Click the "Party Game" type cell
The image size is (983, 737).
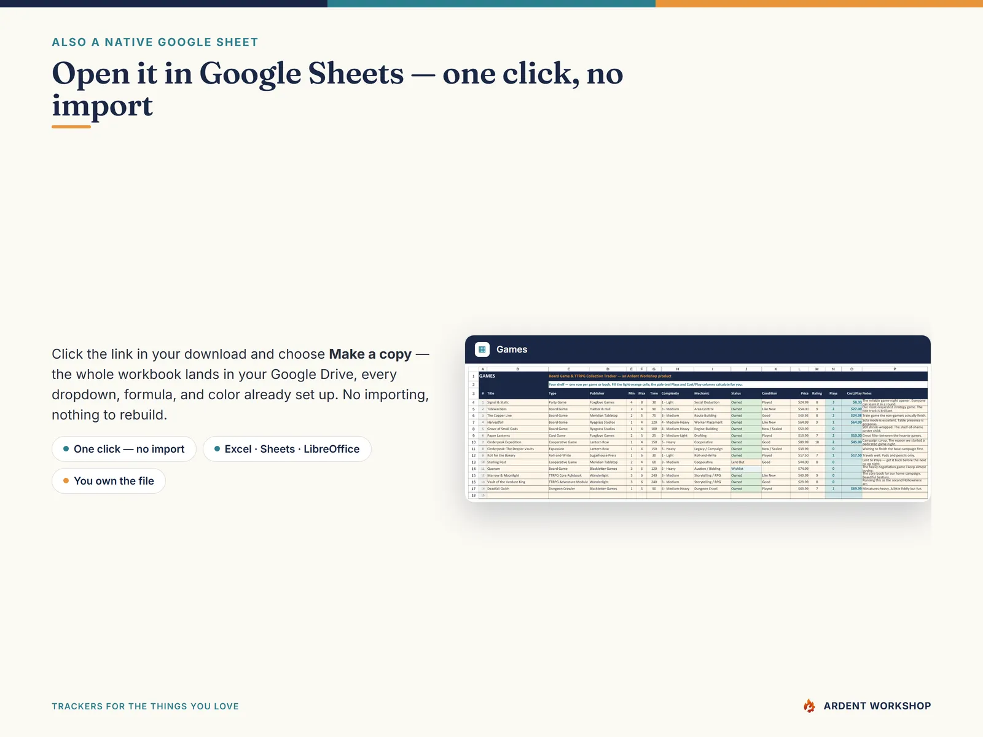coord(568,402)
